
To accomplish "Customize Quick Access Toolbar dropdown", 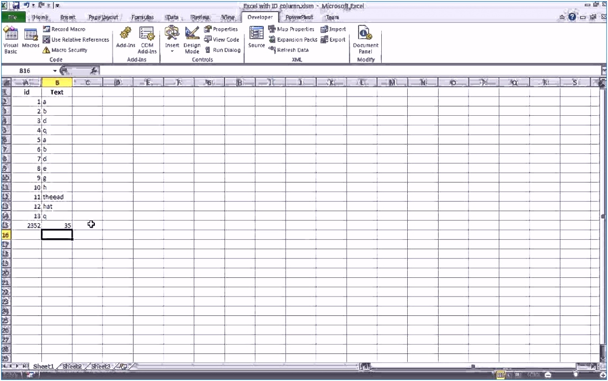I will pyautogui.click(x=57, y=6).
